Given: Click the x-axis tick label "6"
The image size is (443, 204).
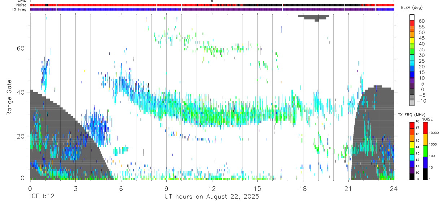Looking at the screenshot, I should coord(121,188).
